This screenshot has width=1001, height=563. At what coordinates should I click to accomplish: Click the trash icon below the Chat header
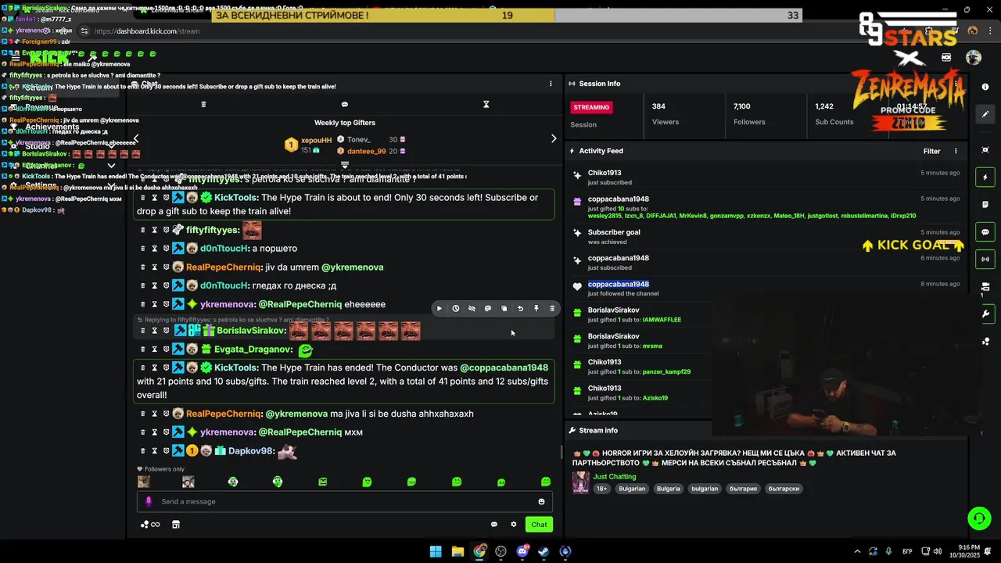pos(203,104)
